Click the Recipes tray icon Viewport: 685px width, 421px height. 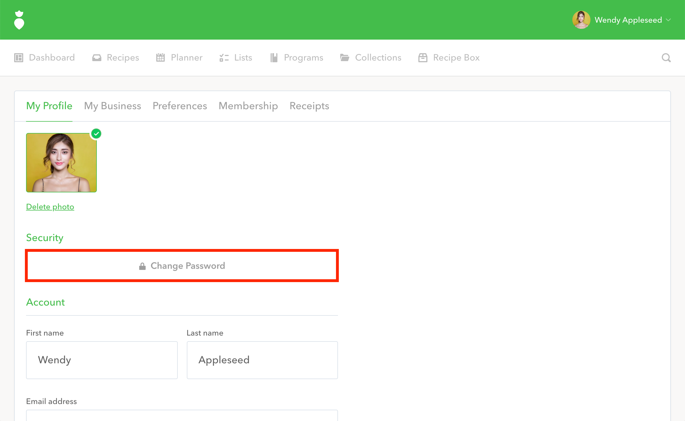[97, 58]
